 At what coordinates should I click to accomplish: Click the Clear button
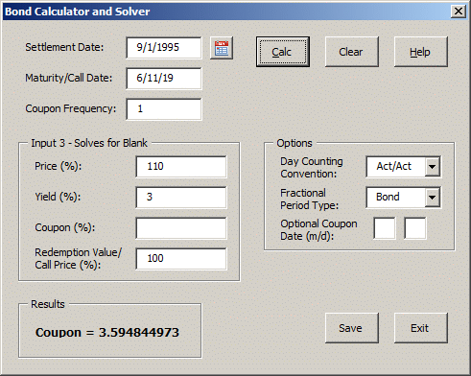point(352,52)
